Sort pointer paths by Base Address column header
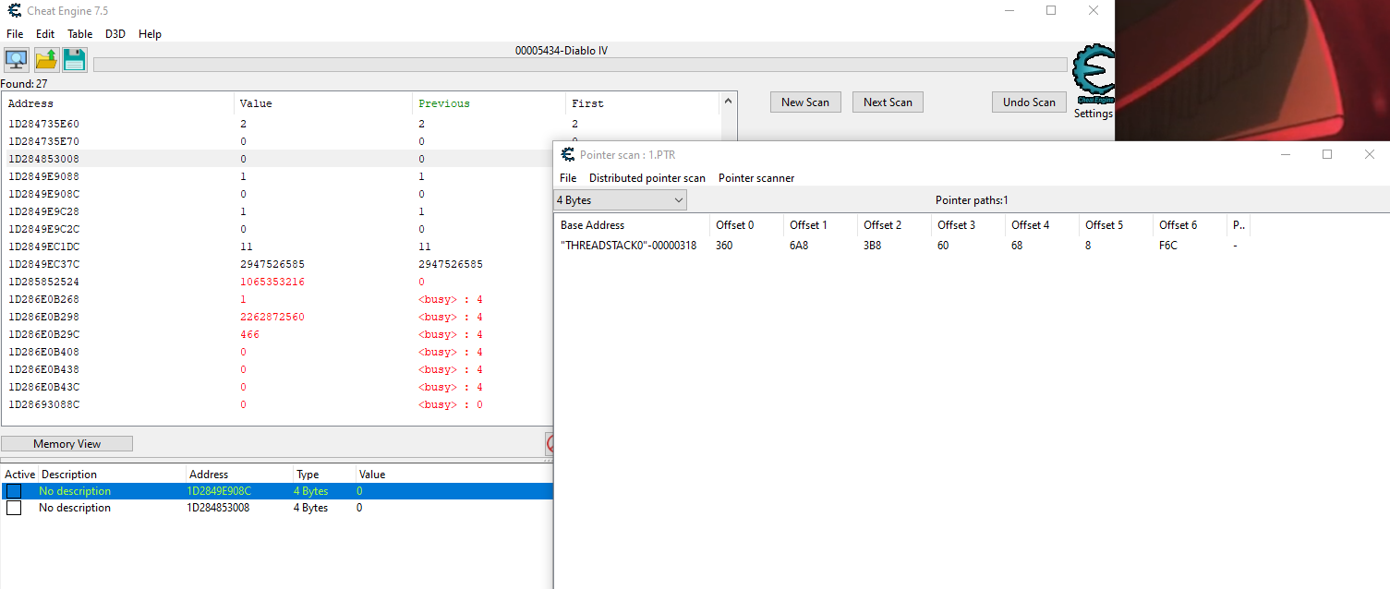 (x=630, y=225)
